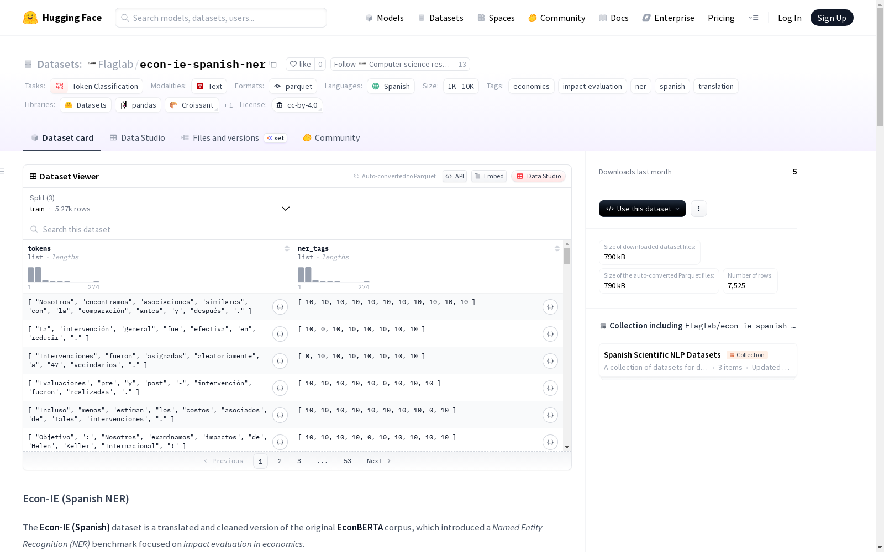Open Data Studio from the viewer header
Viewport: 884px width, 552px height.
click(x=539, y=176)
